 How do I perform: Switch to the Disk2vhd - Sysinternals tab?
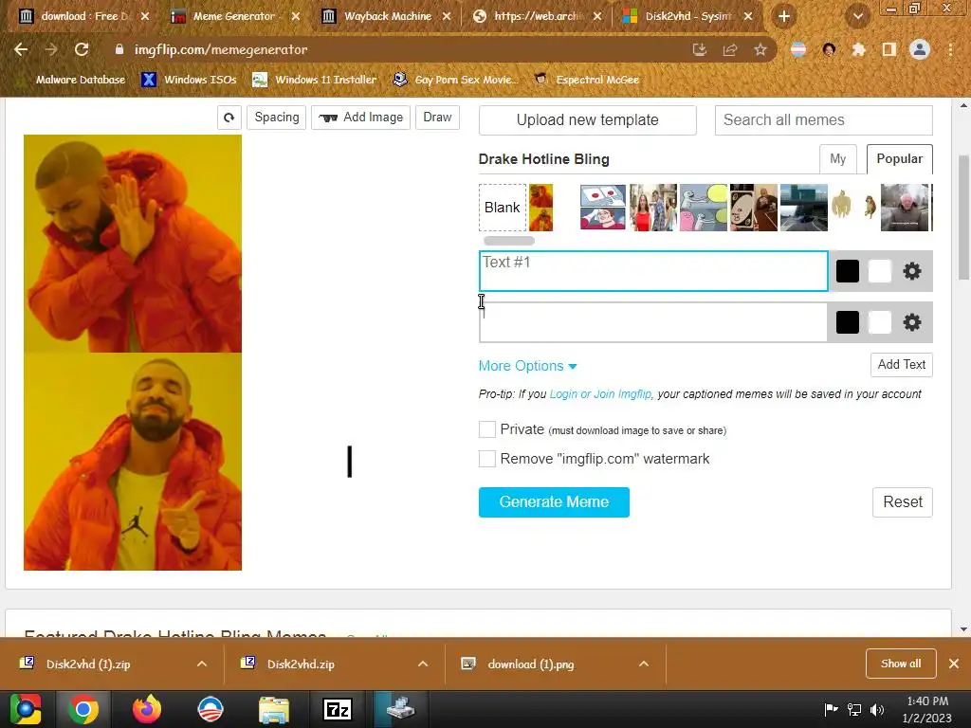coord(687,17)
